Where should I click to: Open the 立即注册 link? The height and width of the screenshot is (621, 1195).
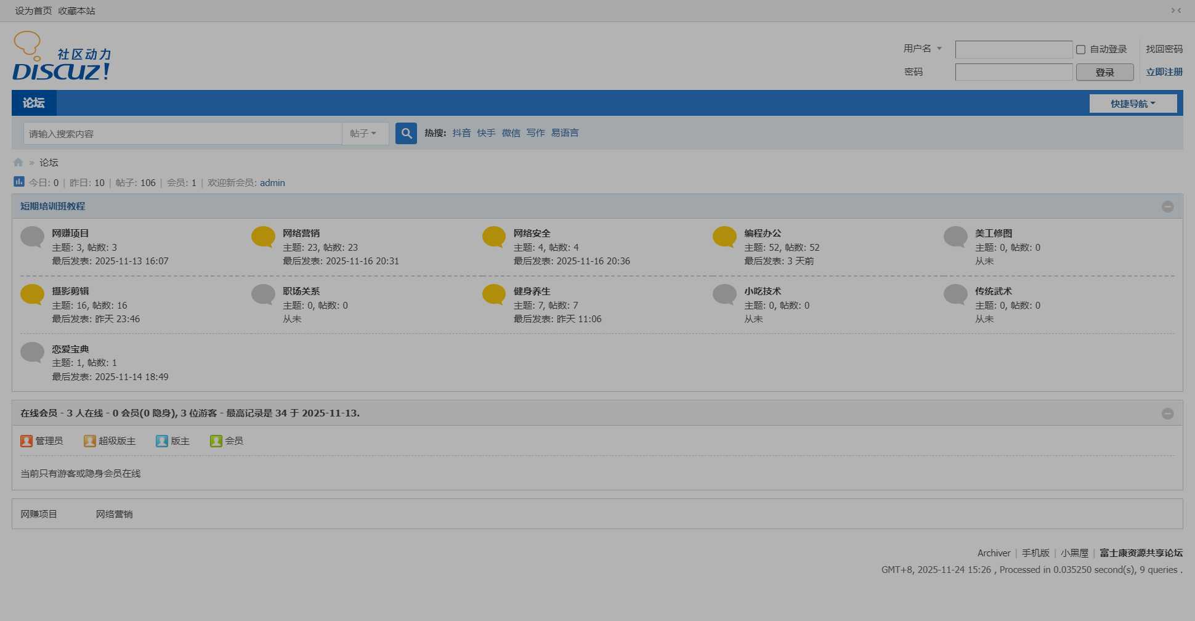point(1164,72)
